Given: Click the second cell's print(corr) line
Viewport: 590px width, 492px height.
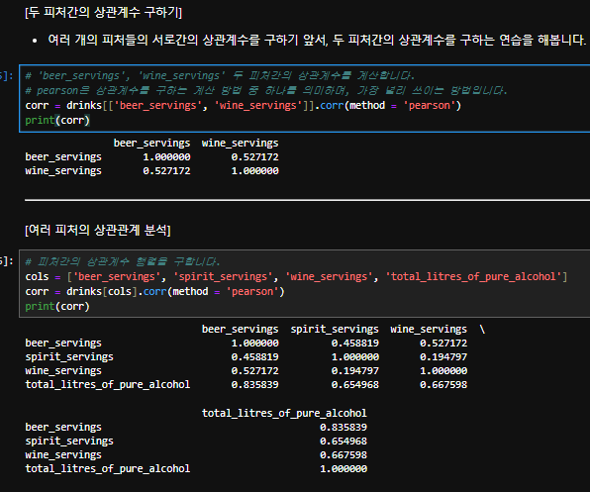Looking at the screenshot, I should (57, 307).
